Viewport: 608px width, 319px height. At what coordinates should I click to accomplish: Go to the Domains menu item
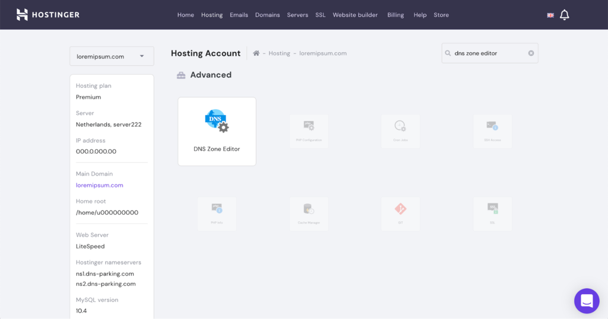(x=267, y=15)
